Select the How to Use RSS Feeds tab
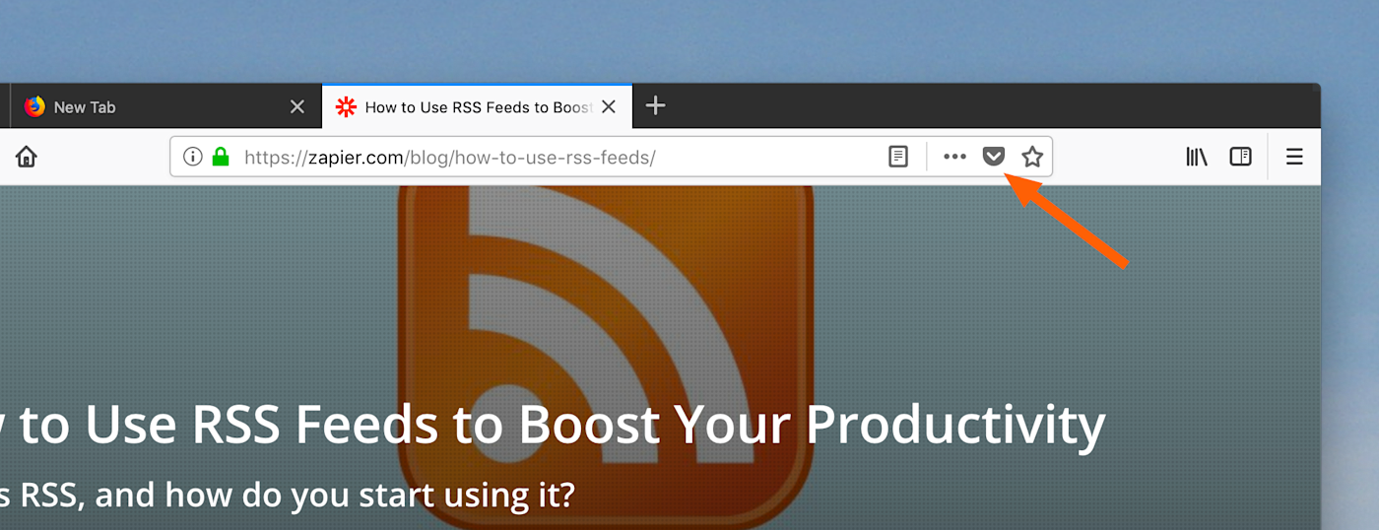Screen dimensions: 1379x530 point(477,106)
